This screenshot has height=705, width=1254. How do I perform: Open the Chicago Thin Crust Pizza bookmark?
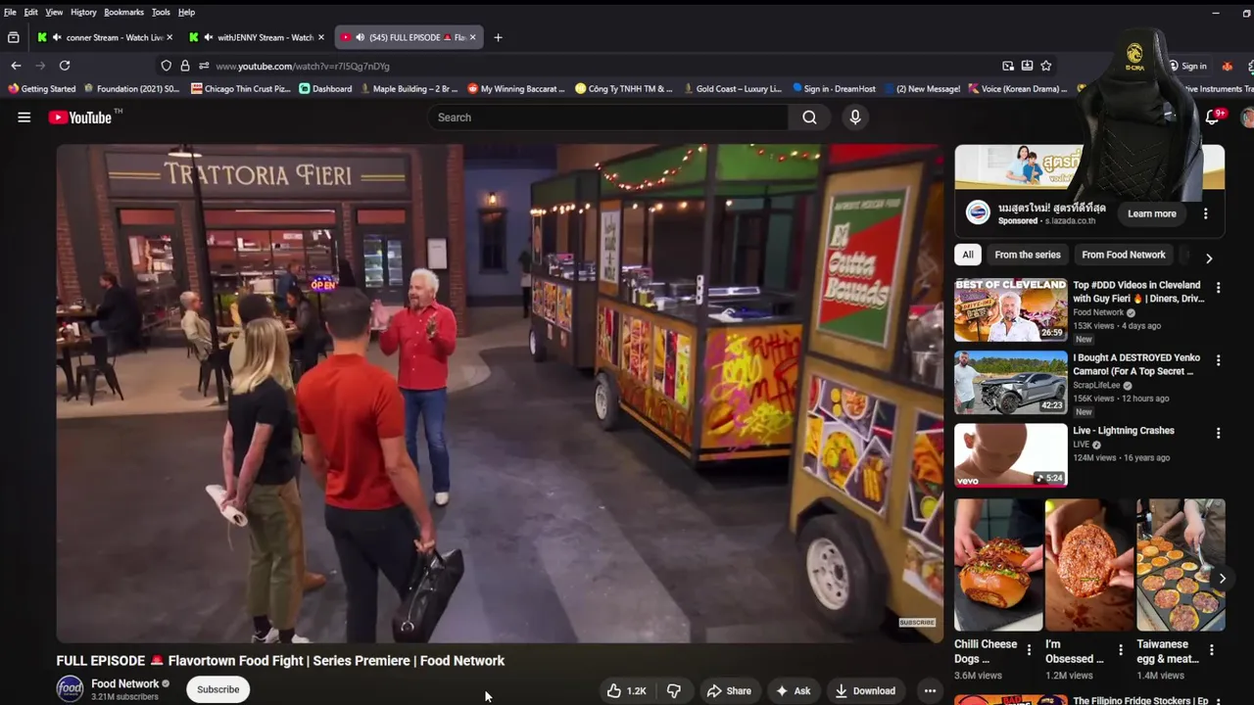241,89
